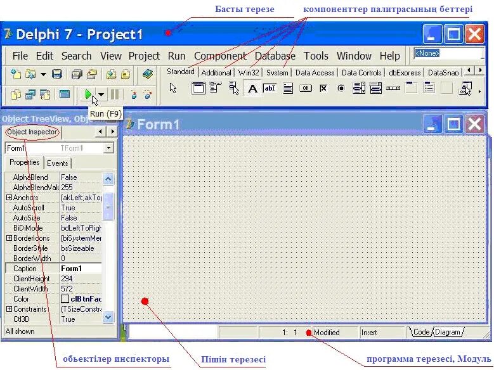This screenshot has height=370, width=494.
Task: Select the GroupBox component icon
Action: pos(411,87)
